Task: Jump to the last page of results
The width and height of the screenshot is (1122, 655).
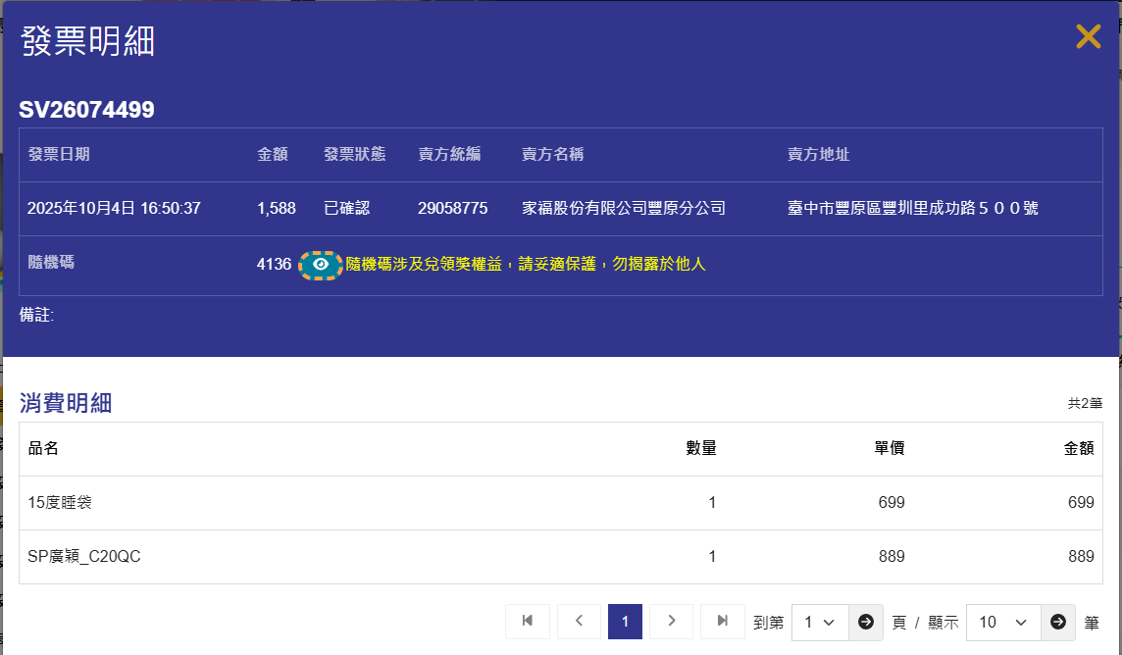Action: (723, 622)
